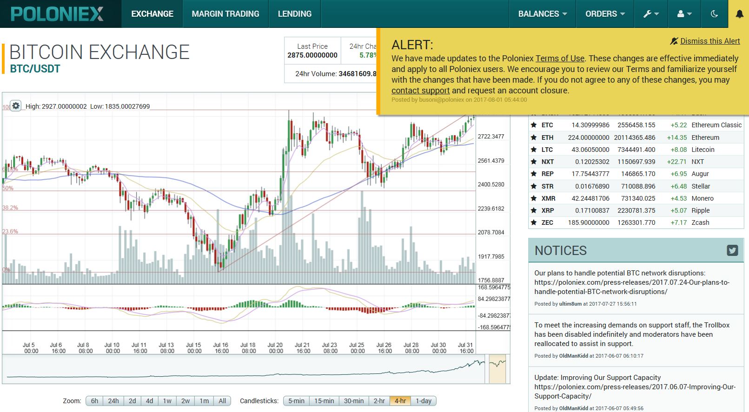
Task: Select 30-min candlesticks
Action: pos(354,401)
